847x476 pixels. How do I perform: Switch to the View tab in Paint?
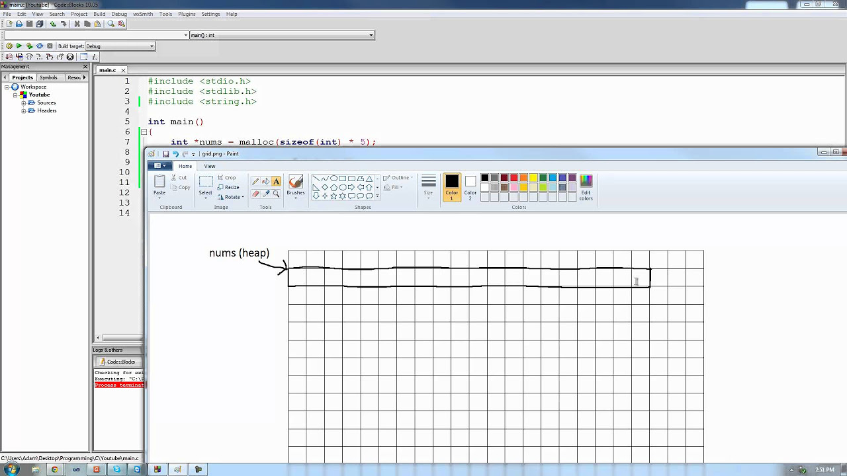pos(209,166)
